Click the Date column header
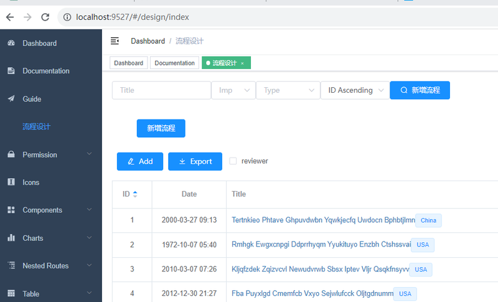 [189, 194]
